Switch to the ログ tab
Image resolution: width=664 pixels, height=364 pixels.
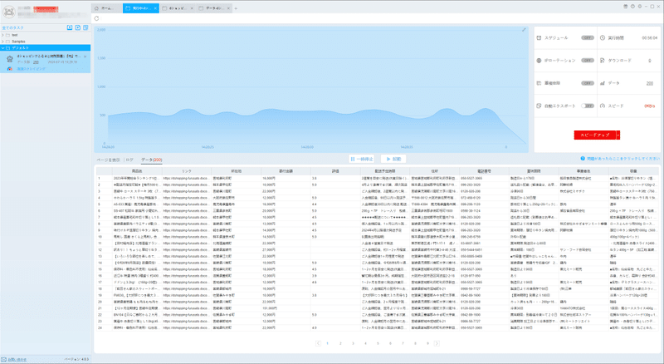(x=129, y=160)
